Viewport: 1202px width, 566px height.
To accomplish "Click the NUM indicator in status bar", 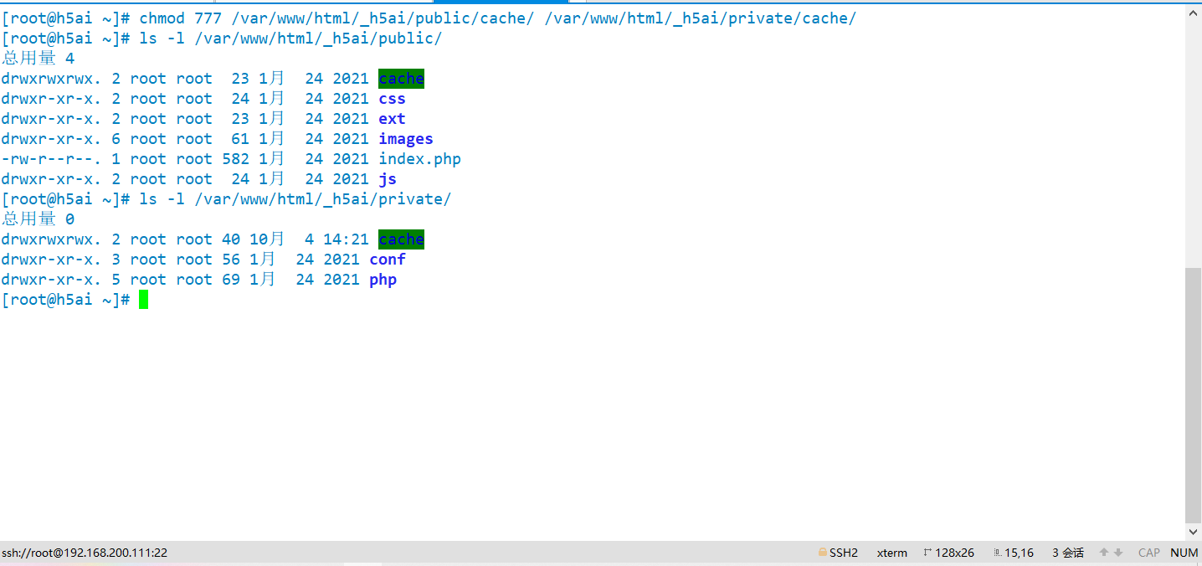I will coord(1184,553).
